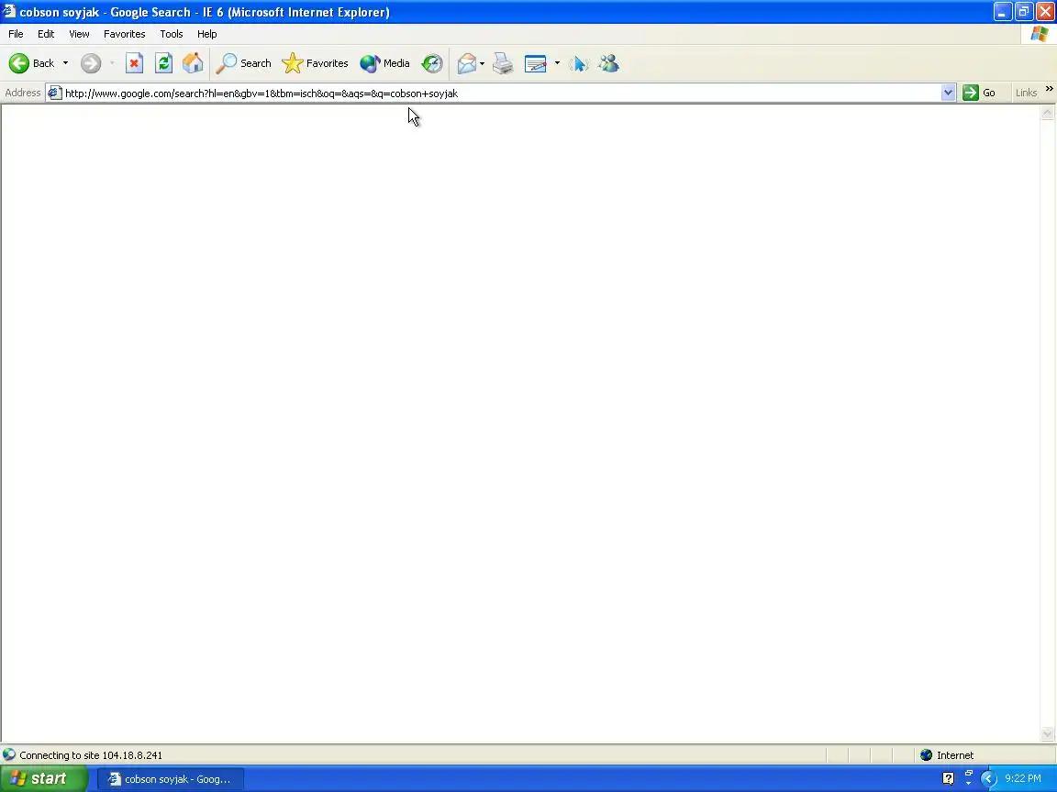Open the Messenger people icon
The width and height of the screenshot is (1057, 792).
(608, 63)
